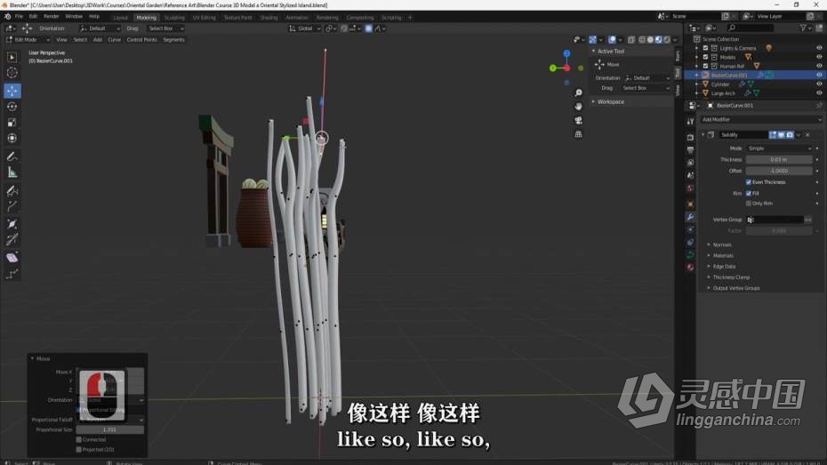The image size is (827, 465).
Task: Click the Randomize tool icon
Action: 12,274
